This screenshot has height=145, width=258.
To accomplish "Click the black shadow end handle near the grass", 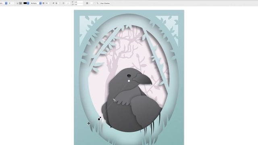I will tap(99, 119).
